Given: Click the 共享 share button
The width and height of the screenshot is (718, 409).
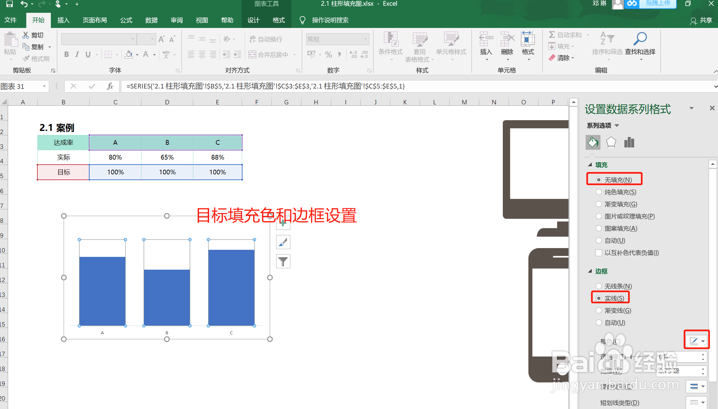Looking at the screenshot, I should (x=701, y=20).
